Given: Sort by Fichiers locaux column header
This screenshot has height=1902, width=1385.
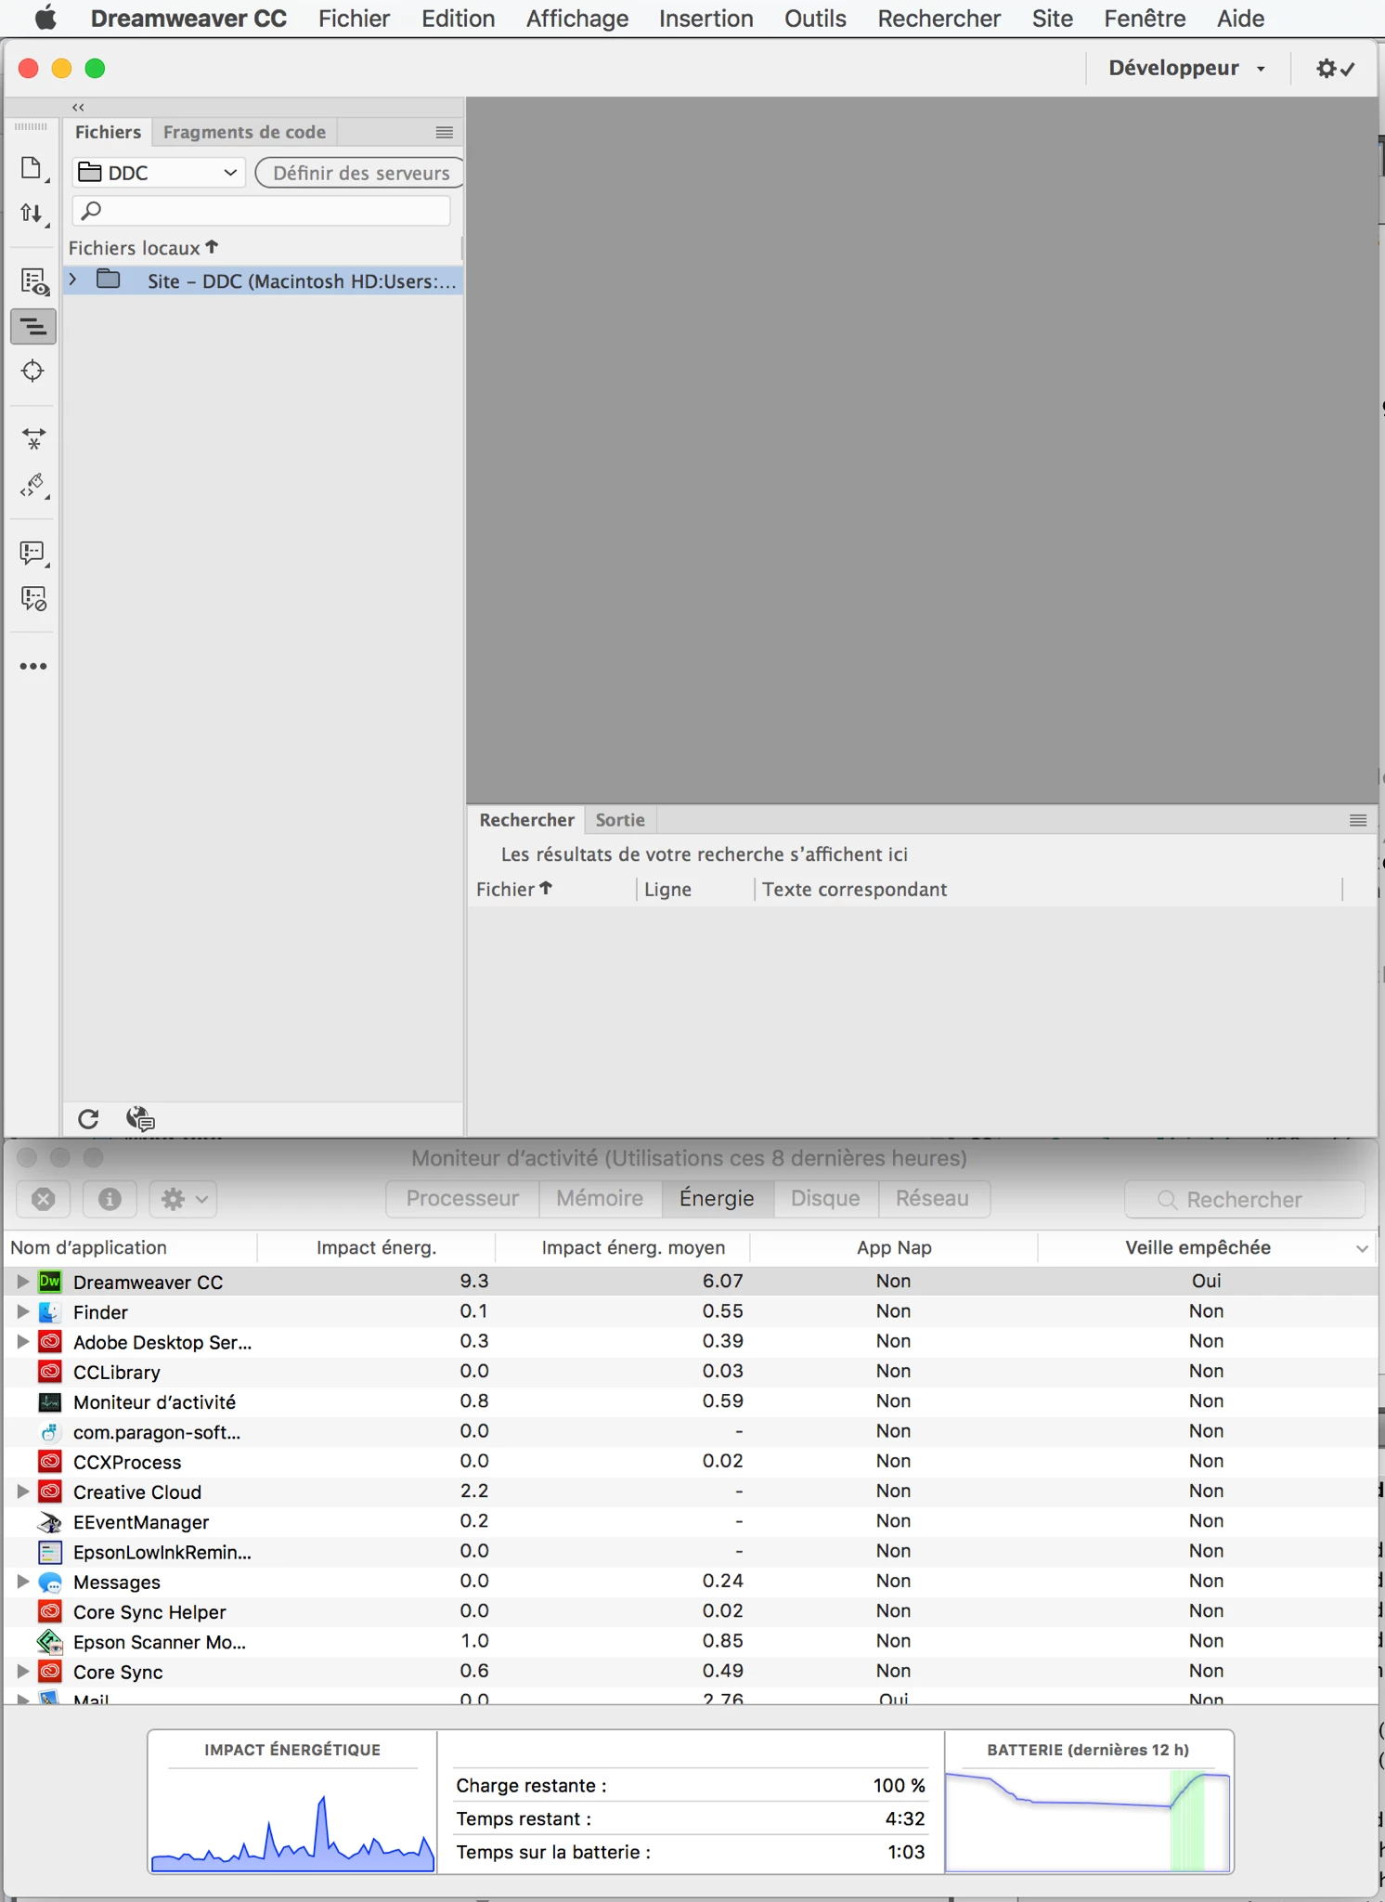Looking at the screenshot, I should (x=143, y=248).
